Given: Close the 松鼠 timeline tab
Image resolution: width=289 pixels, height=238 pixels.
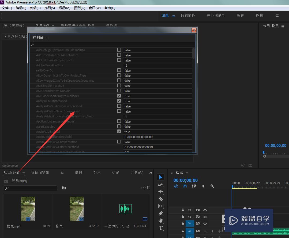Looking at the screenshot, I should point(172,173).
